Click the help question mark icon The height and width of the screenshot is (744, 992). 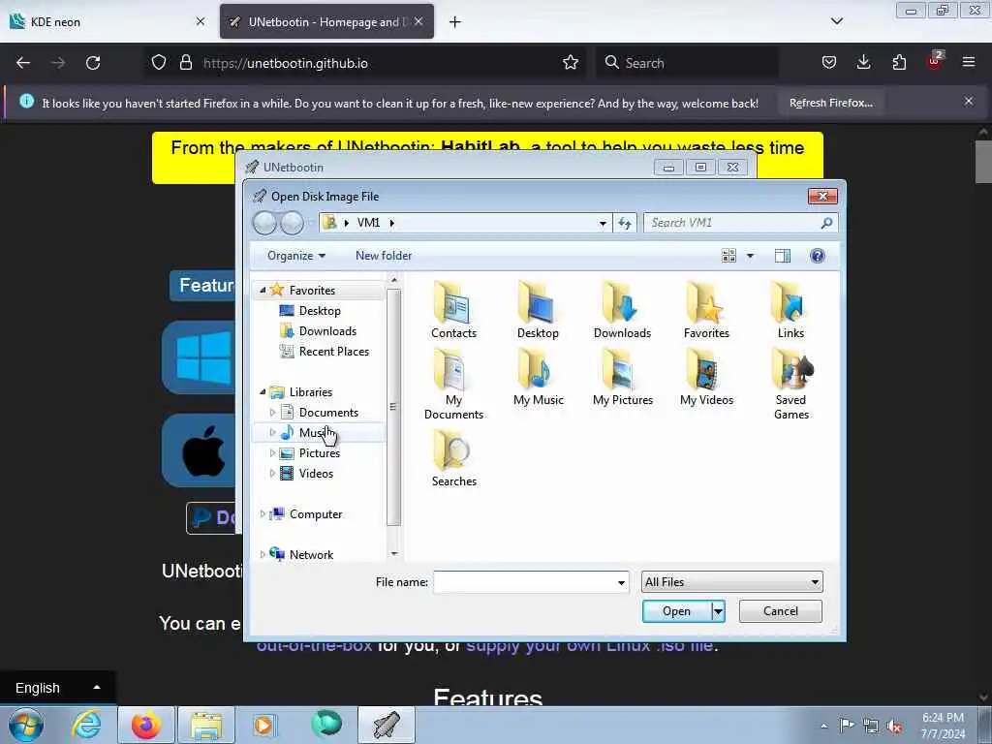point(818,256)
